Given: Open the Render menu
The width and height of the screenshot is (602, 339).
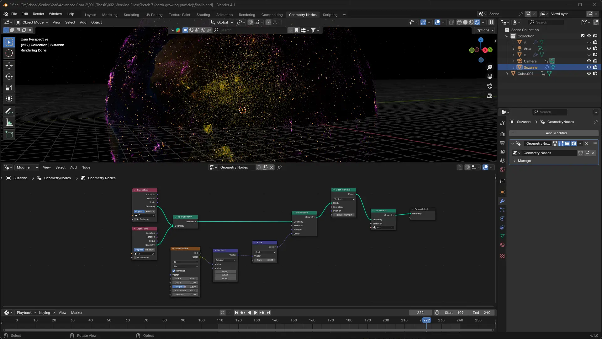Looking at the screenshot, I should 38,14.
